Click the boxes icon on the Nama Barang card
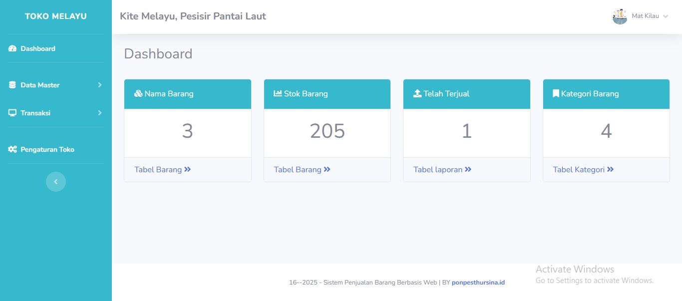Viewport: 682px width, 301px height. 138,93
